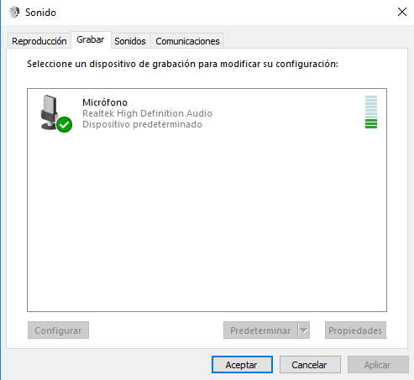Switch to the Sonidos tab

click(130, 41)
